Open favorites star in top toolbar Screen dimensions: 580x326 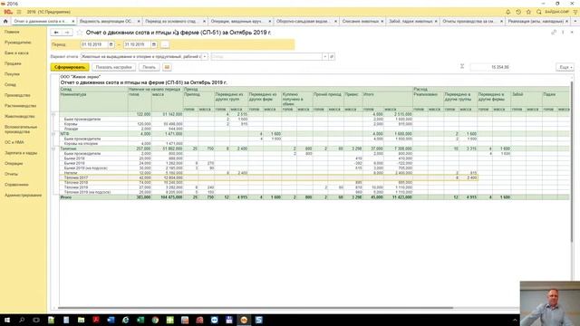pos(528,12)
